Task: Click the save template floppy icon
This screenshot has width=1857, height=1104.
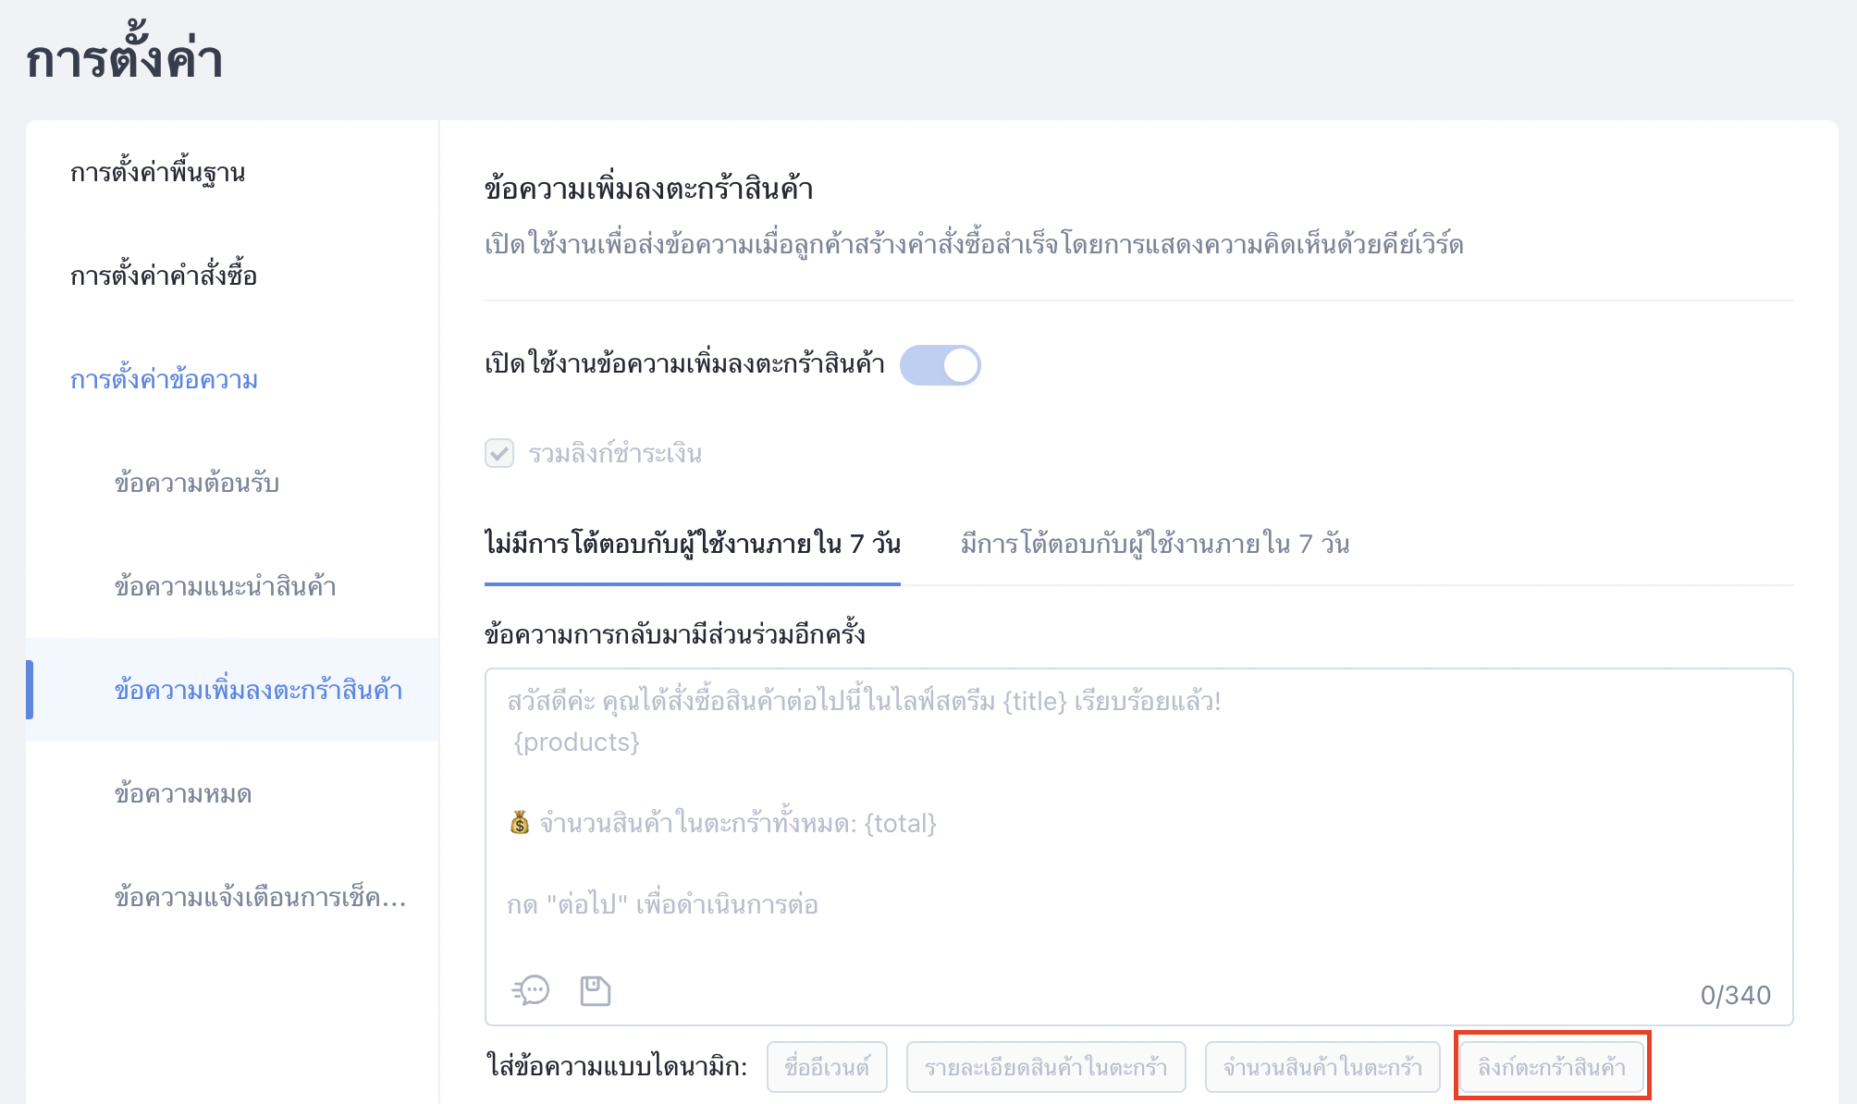Action: (x=596, y=990)
